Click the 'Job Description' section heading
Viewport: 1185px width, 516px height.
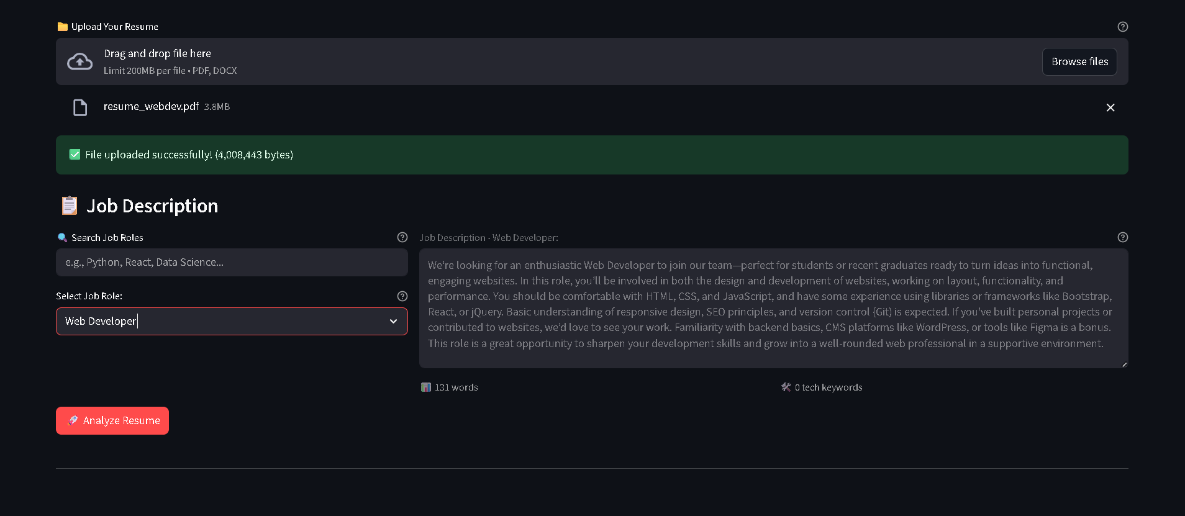coord(152,206)
